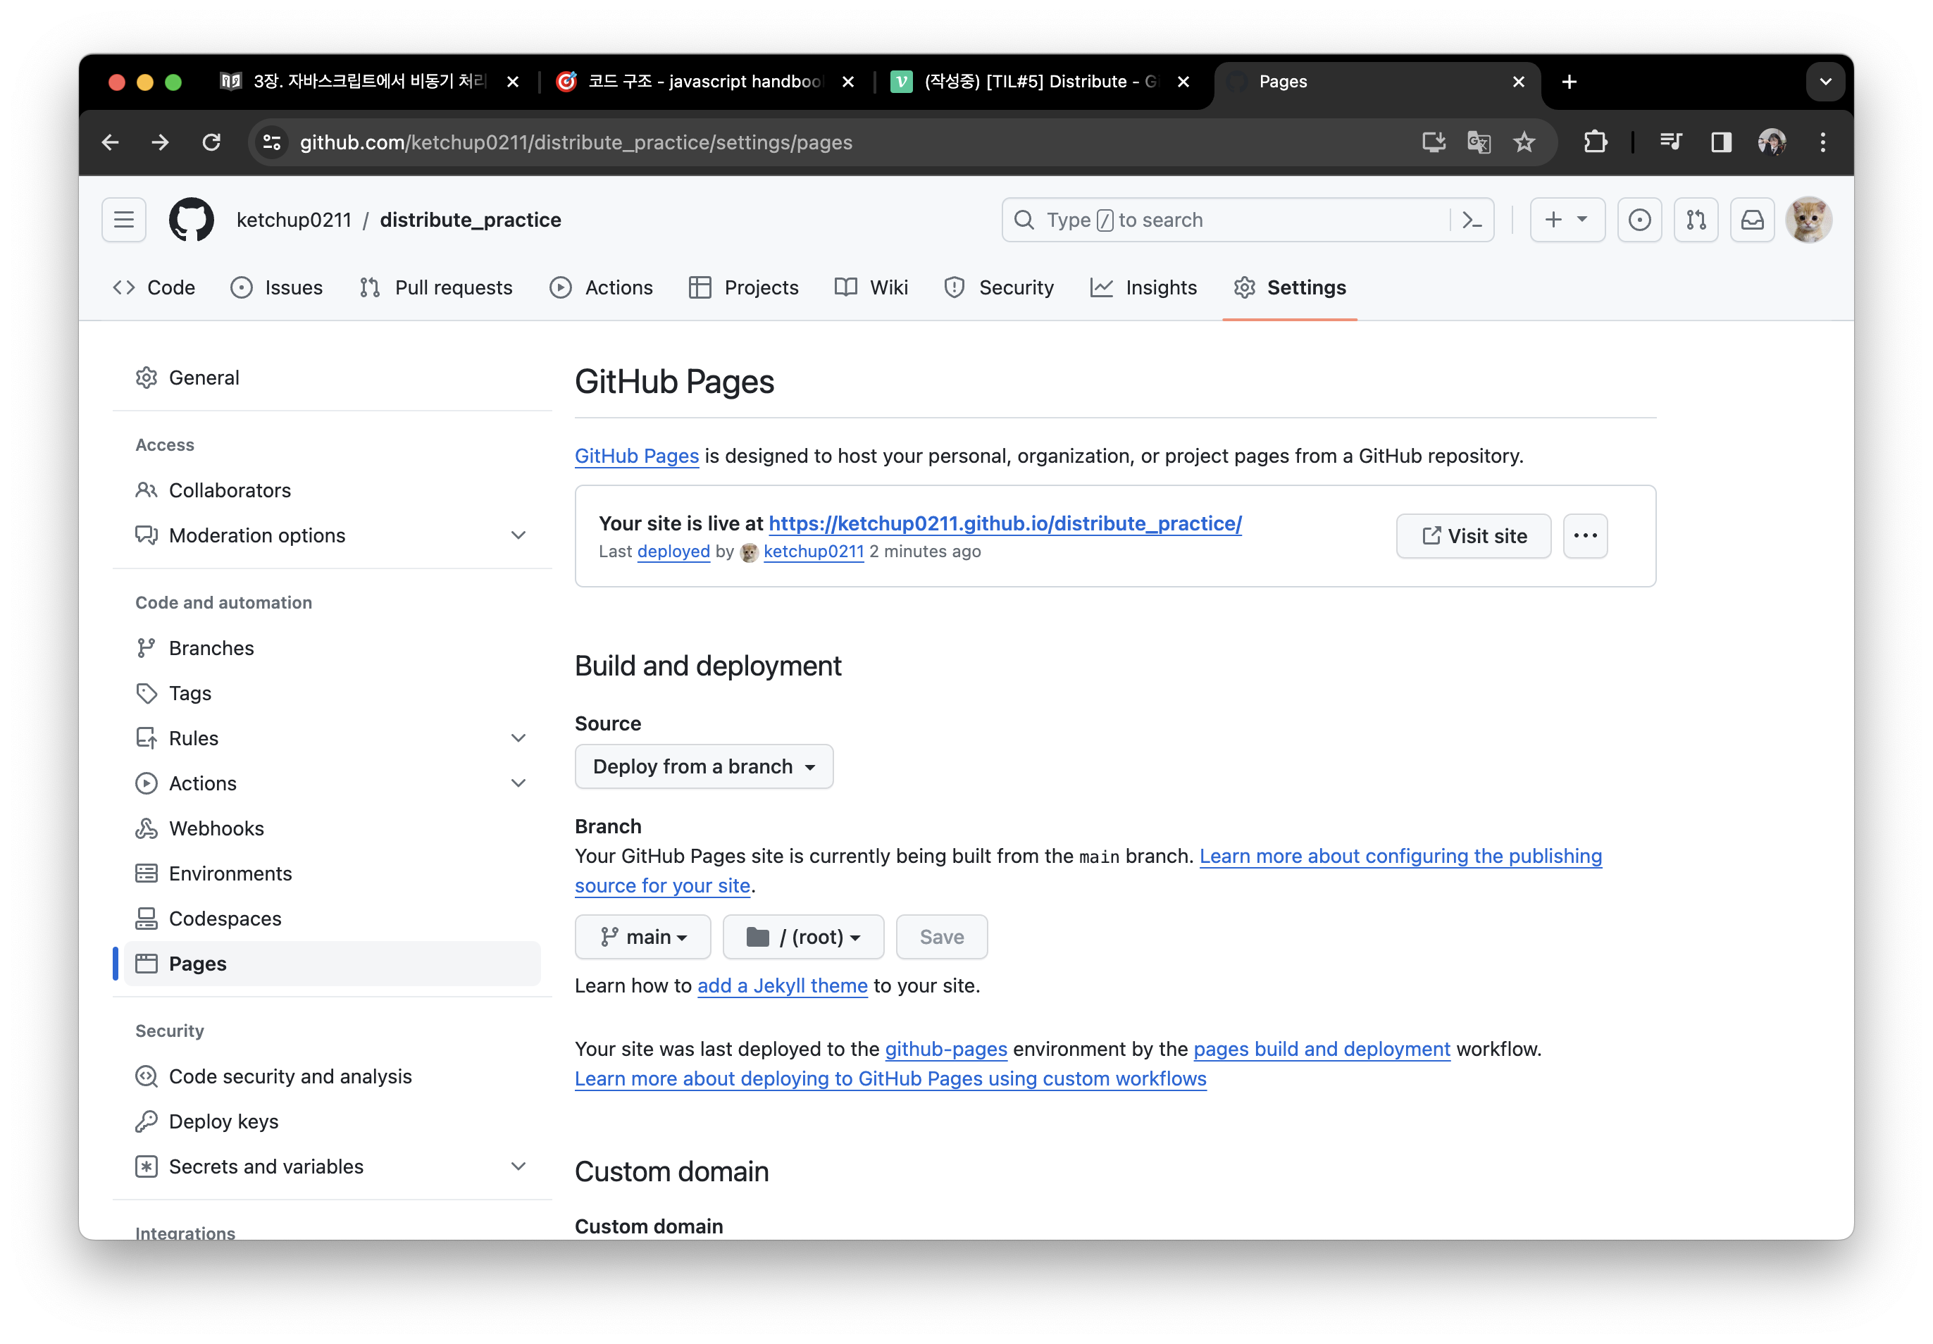Open the github-pages environment link
The width and height of the screenshot is (1933, 1344).
pyautogui.click(x=946, y=1048)
